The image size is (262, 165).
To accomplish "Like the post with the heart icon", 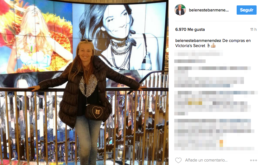I will (178, 160).
